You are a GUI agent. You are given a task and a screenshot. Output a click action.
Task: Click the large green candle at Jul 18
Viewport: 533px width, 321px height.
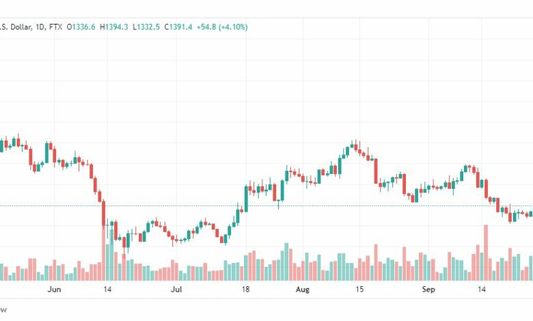pyautogui.click(x=246, y=199)
